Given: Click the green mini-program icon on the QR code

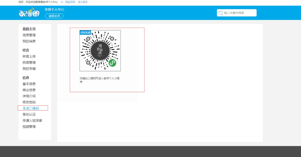Looking at the screenshot, I should pos(112,63).
